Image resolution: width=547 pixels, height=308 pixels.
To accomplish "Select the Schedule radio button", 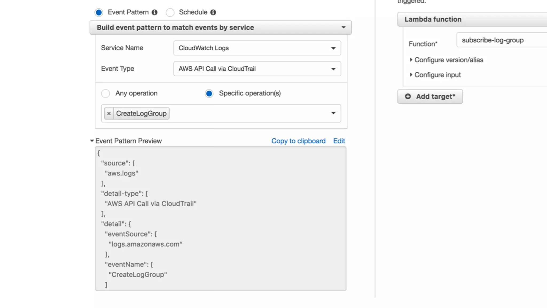I will click(x=170, y=12).
